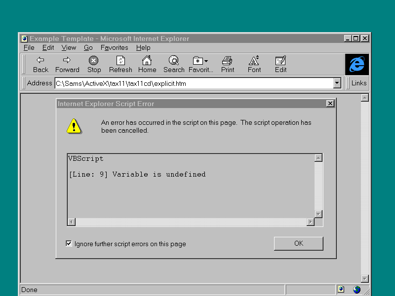This screenshot has width=395, height=296.
Task: Expand the Links toolbar section
Action: (358, 83)
